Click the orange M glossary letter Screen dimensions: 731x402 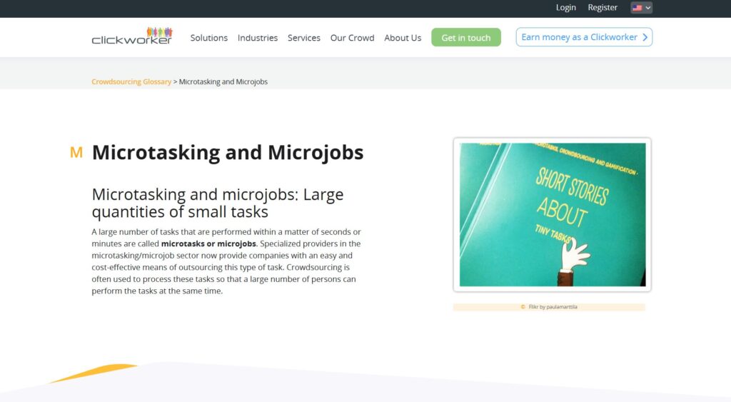(76, 153)
